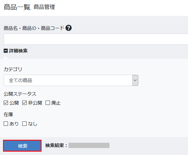Click the 詳細検索 label text
Image resolution: width=188 pixels, height=155 pixels.
18,51
